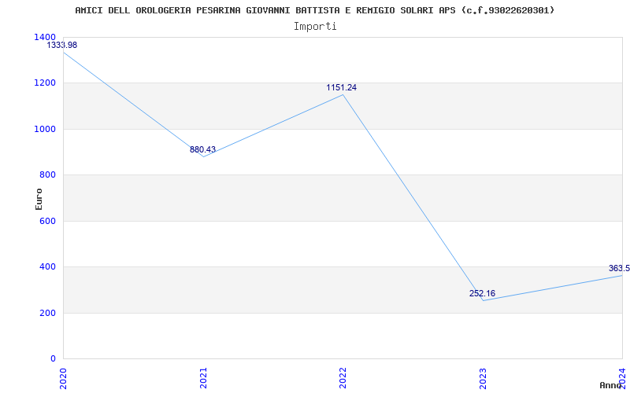Click the 'Euro' y-axis title
Viewport: 630px width, 393px height.
click(39, 199)
